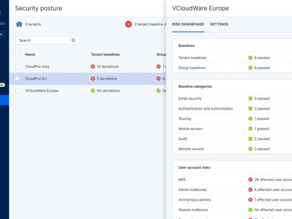The width and height of the screenshot is (292, 219).
Task: Click the Search input field
Action: coord(47,40)
